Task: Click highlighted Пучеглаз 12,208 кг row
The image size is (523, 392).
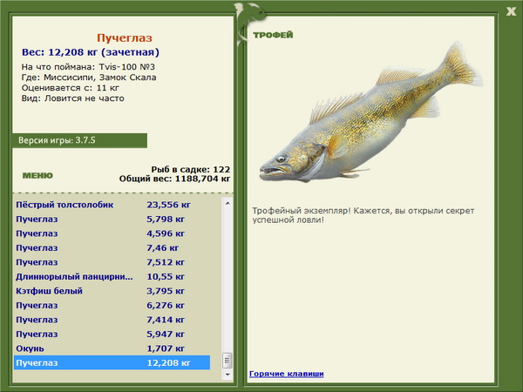Action: (112, 362)
